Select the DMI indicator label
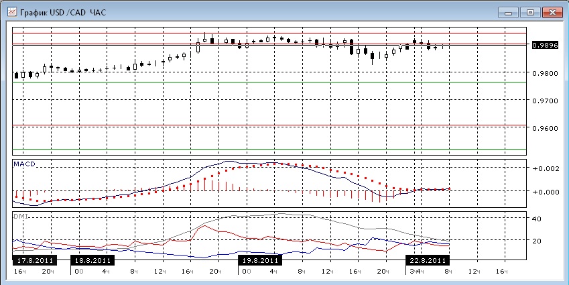The image size is (569, 285). [x=20, y=216]
